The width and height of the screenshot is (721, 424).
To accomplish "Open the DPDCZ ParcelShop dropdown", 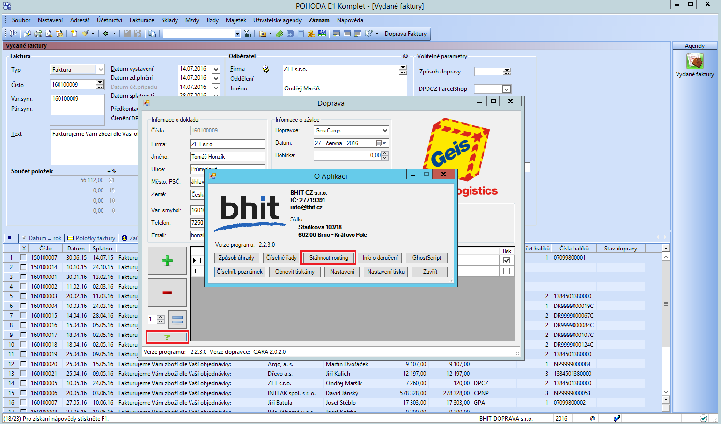I will point(506,89).
